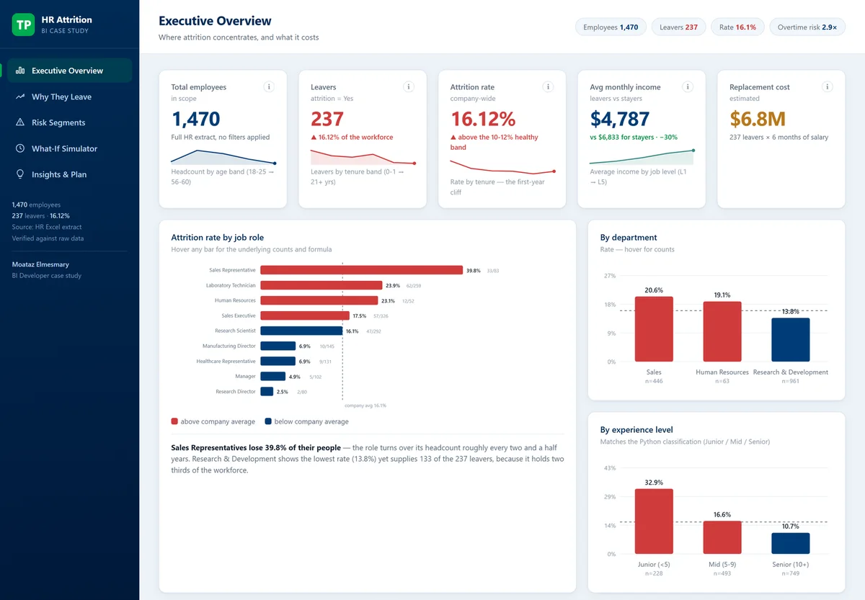Click the Manufacturing Director bar
865x600 pixels.
click(x=278, y=346)
